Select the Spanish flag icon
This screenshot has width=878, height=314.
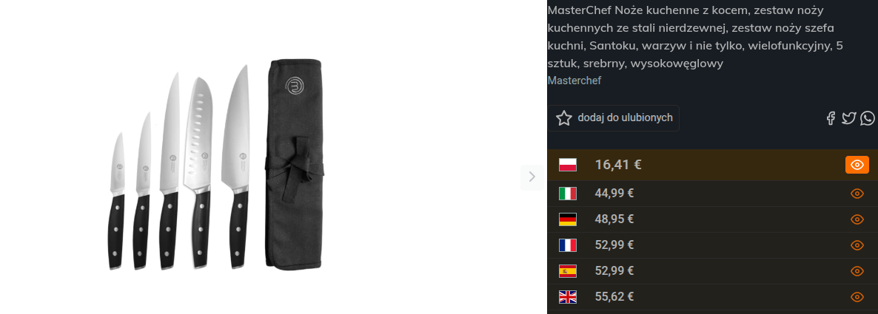[568, 271]
